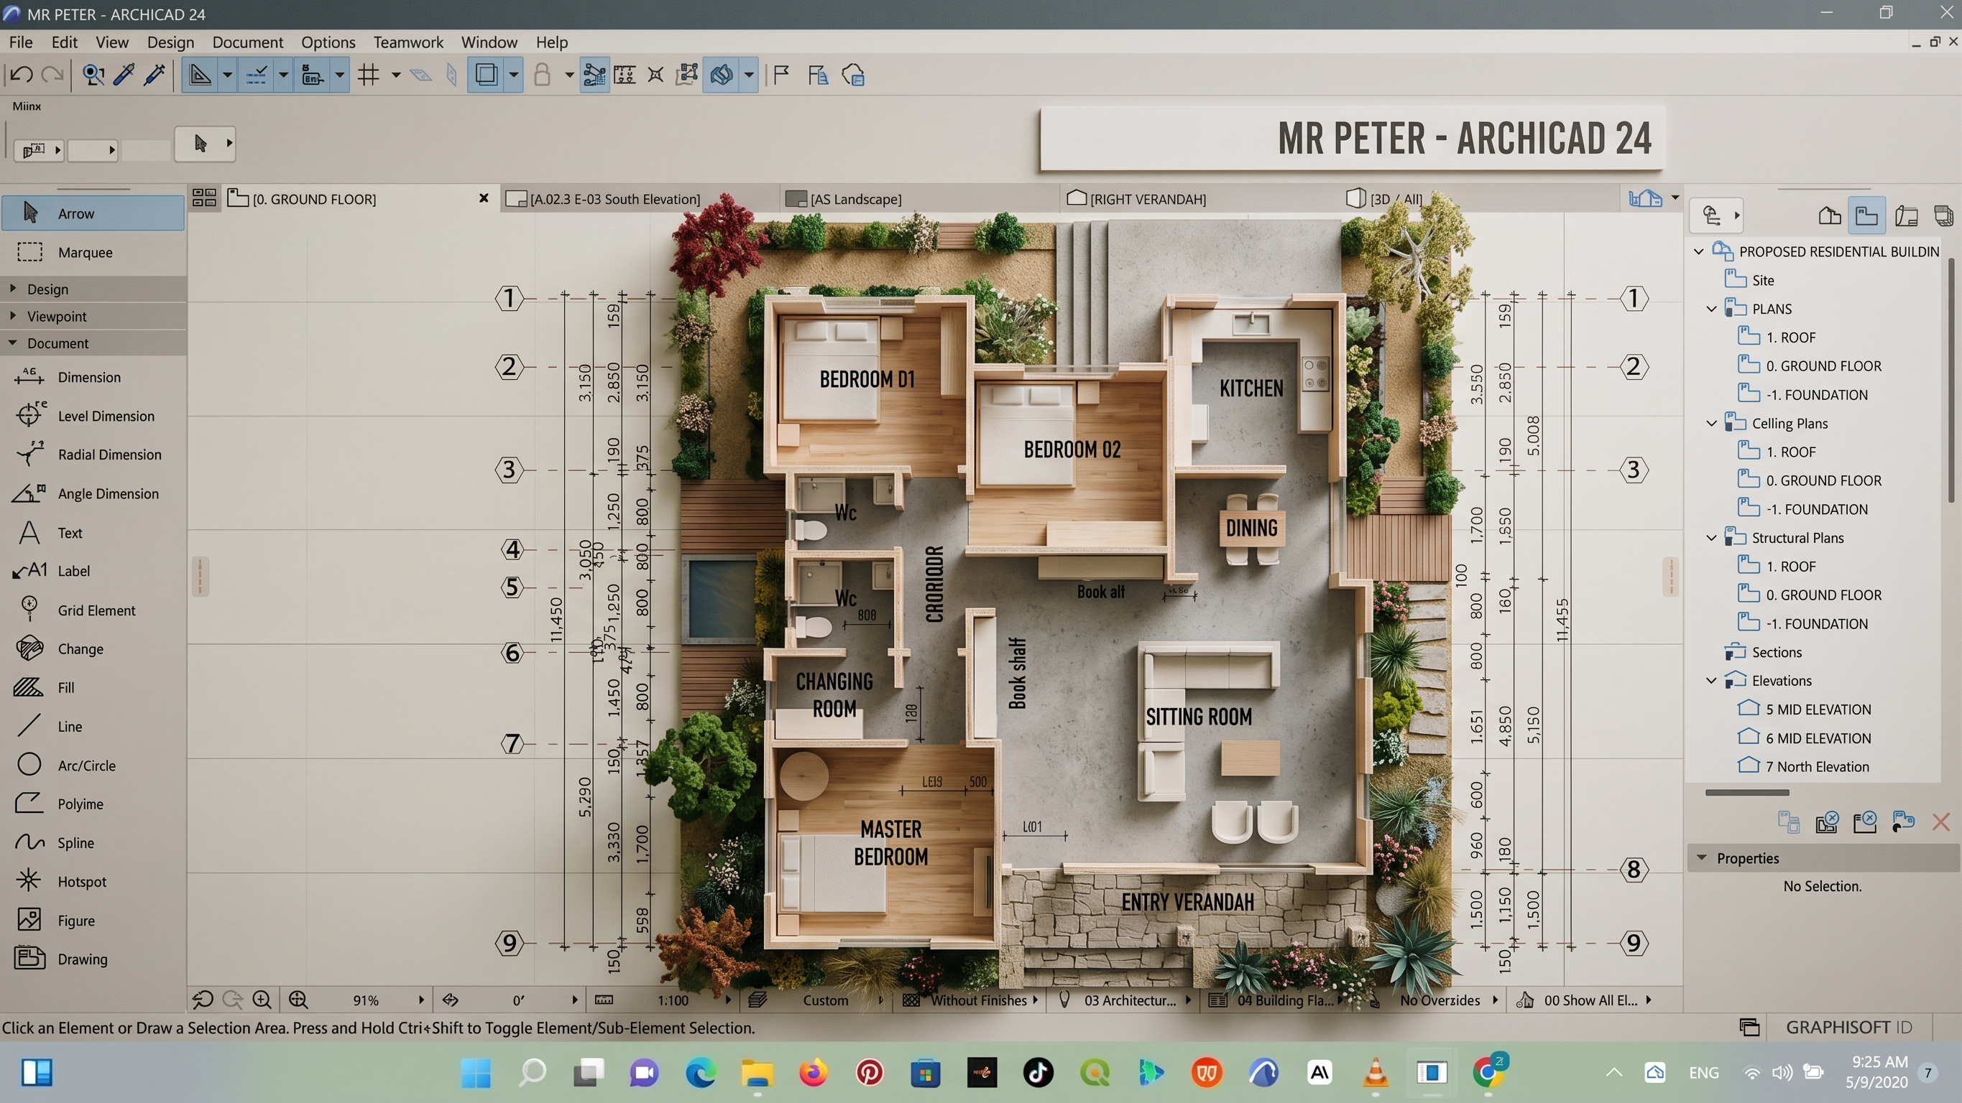Select the Drawing tool
Image resolution: width=1962 pixels, height=1103 pixels.
click(93, 959)
